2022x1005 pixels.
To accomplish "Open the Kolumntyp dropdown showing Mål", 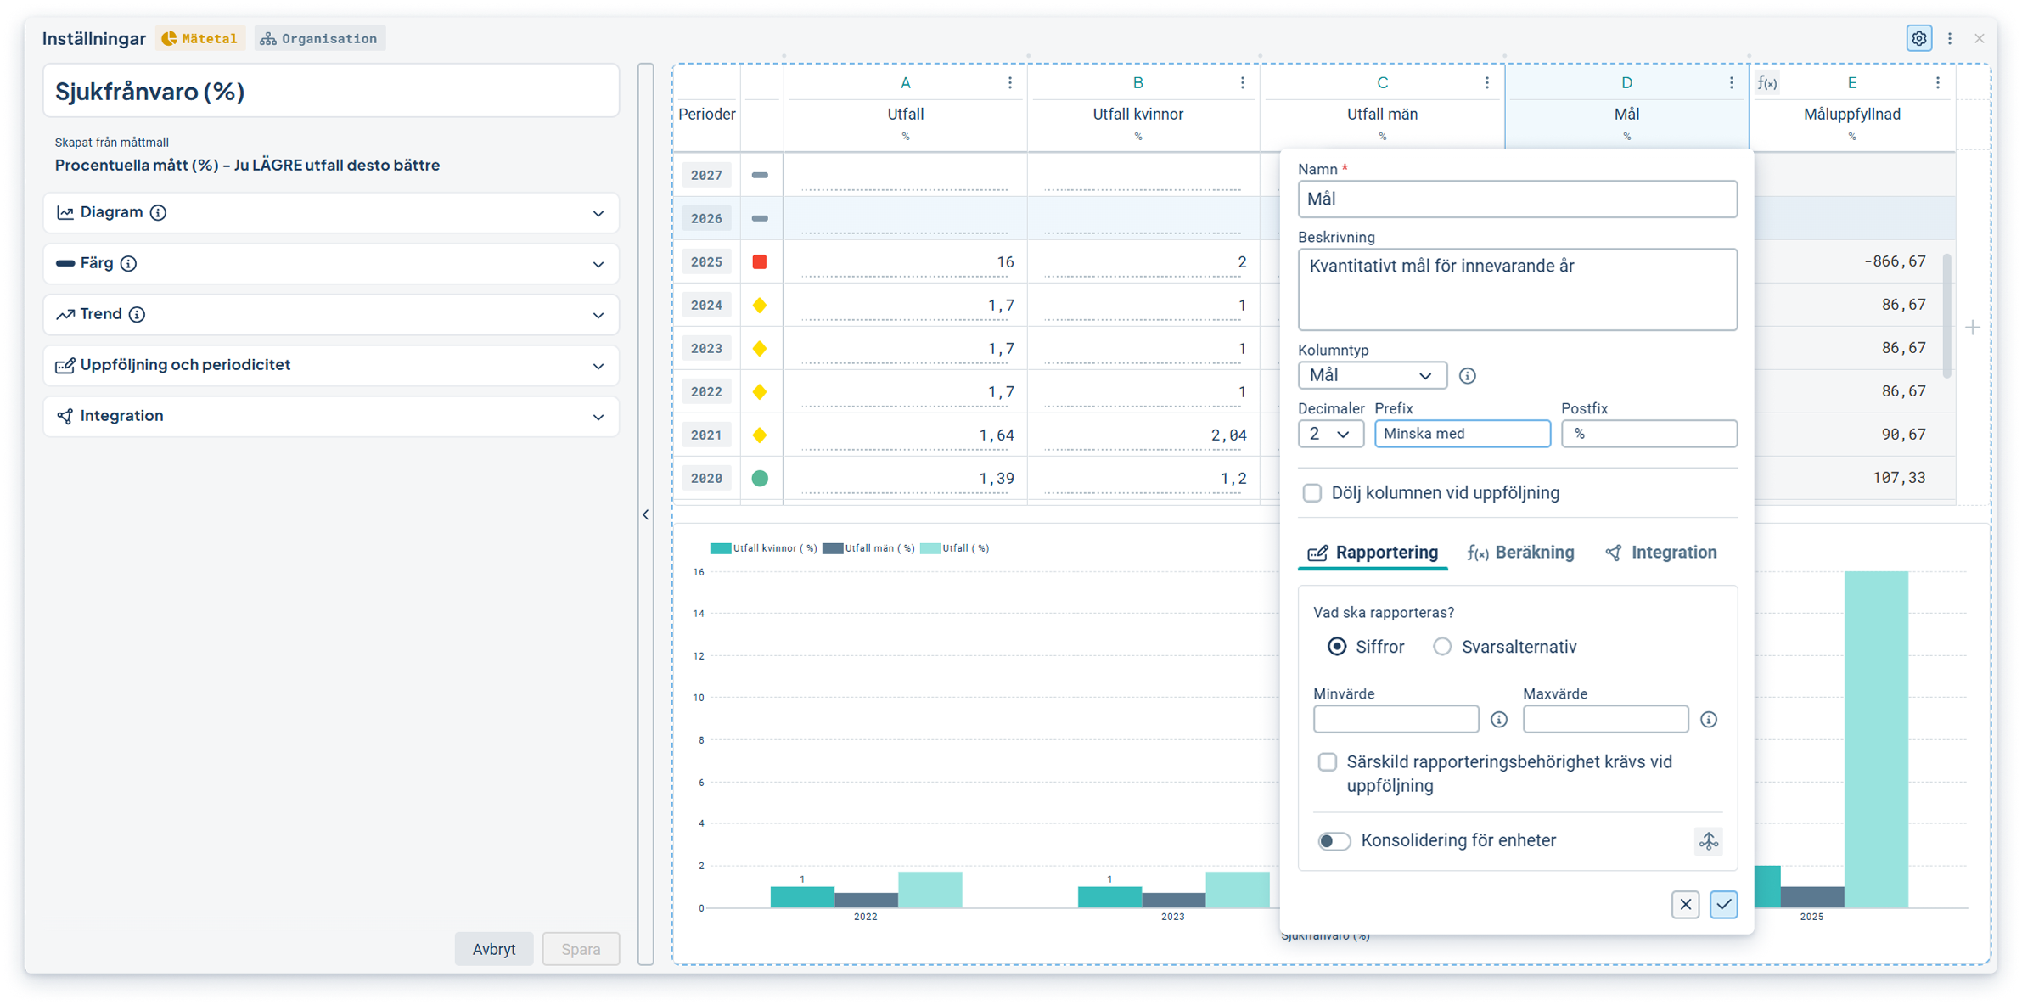I will 1372,375.
